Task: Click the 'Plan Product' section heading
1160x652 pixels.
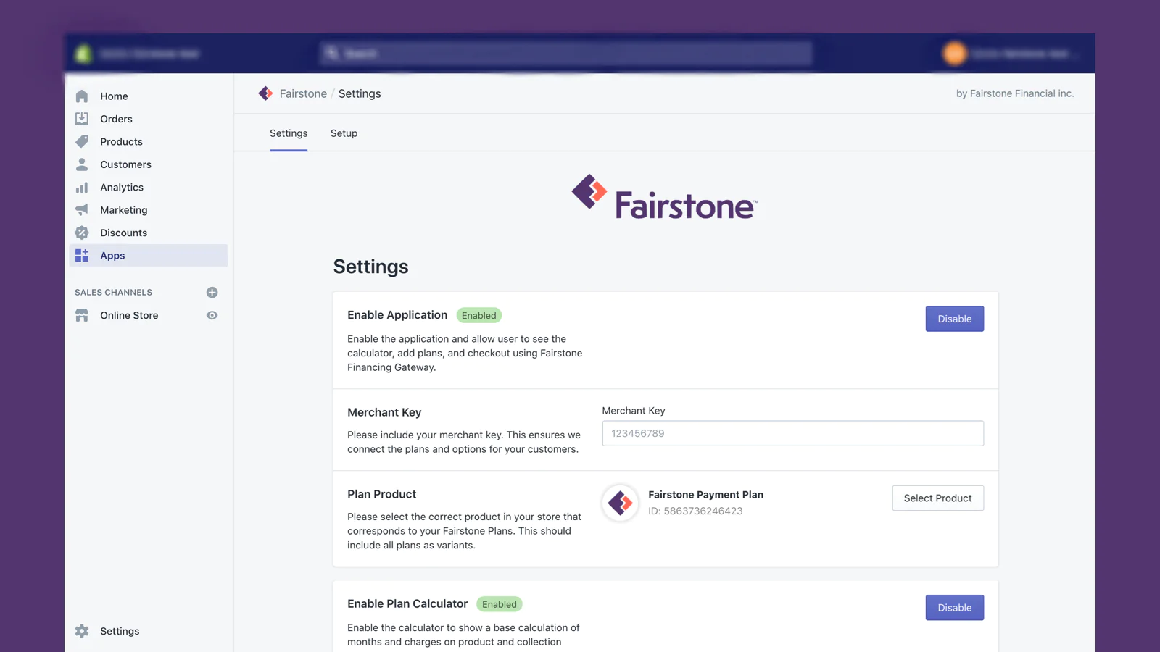Action: [381, 494]
